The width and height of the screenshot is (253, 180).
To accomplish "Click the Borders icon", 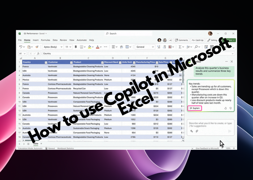I will (81, 47).
